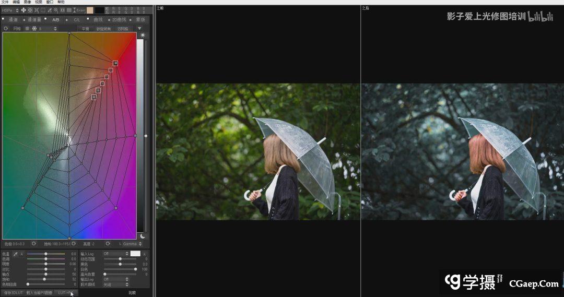
Task: Toggle the C/L tab checkbox
Action: (x=68, y=19)
